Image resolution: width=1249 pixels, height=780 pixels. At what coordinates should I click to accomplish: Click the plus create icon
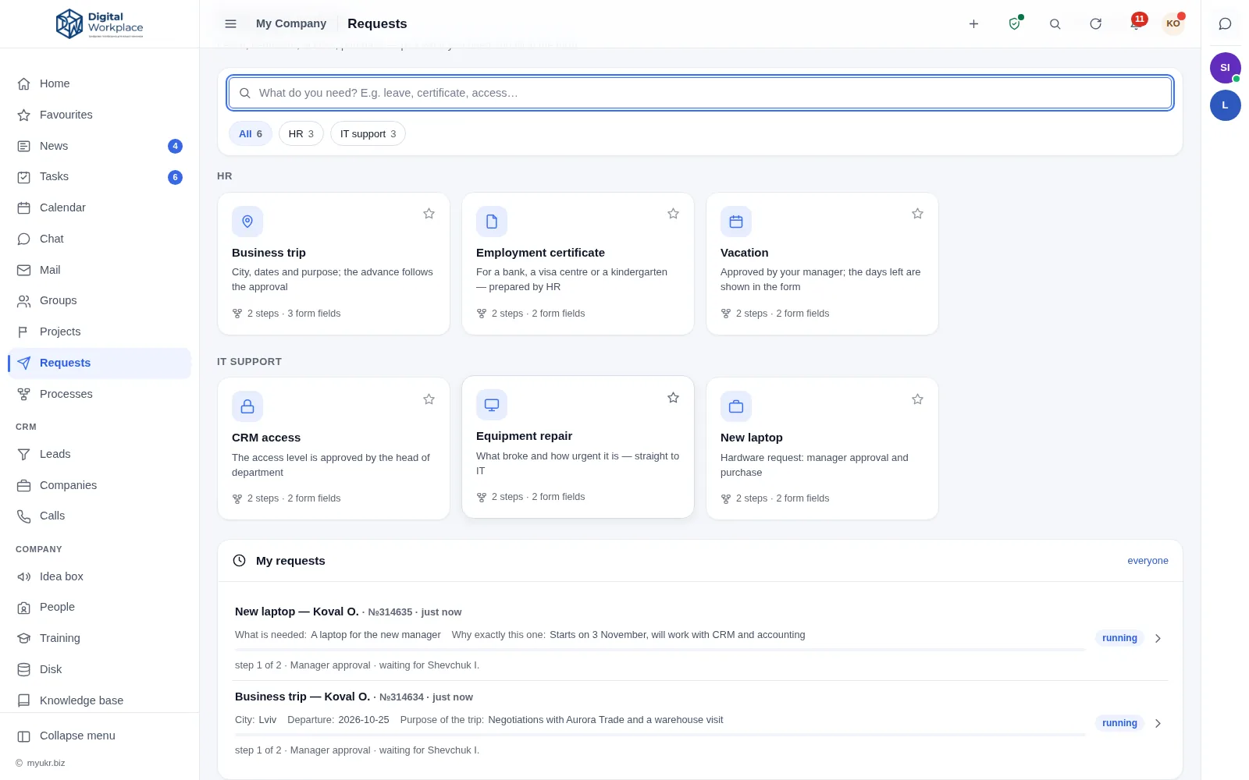tap(973, 23)
